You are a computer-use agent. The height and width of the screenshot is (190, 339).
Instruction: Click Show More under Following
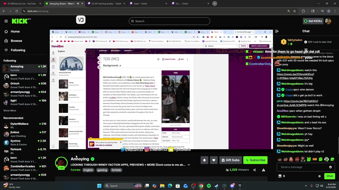[x=10, y=111]
